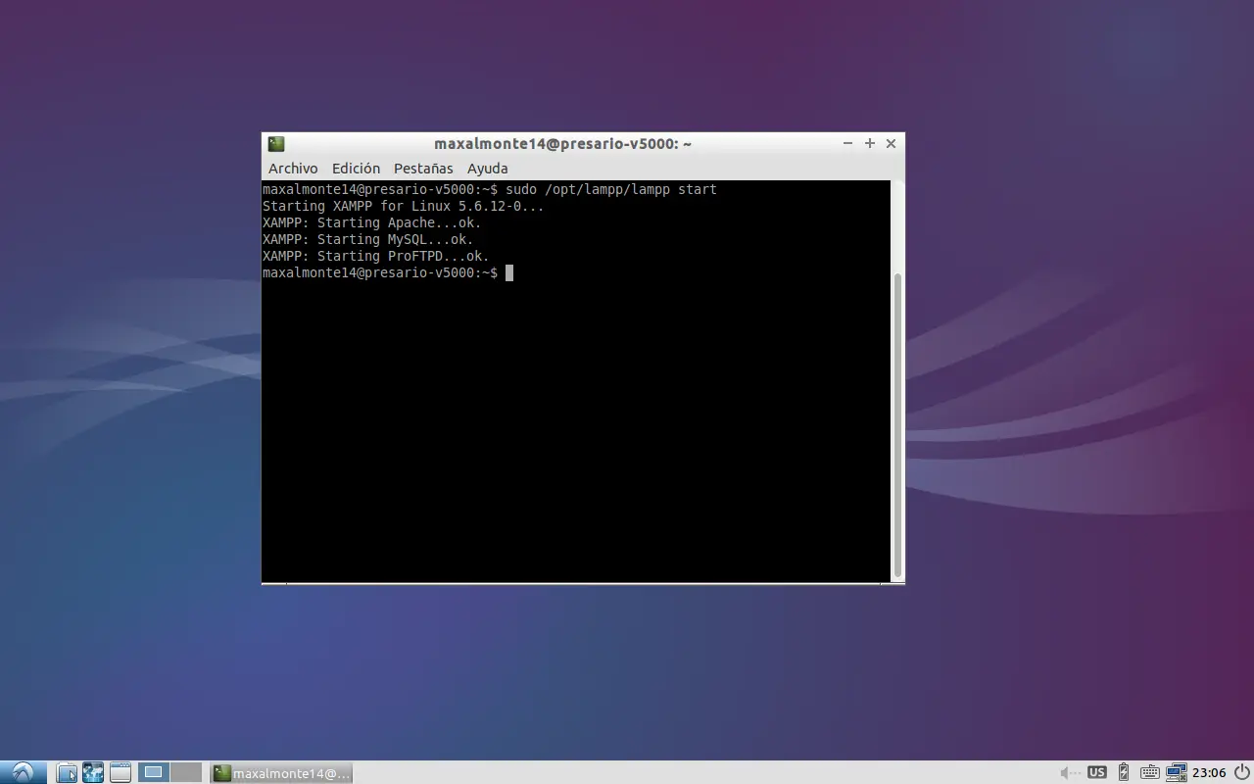Image resolution: width=1254 pixels, height=784 pixels.
Task: Open the Pestañas menu
Action: click(423, 169)
